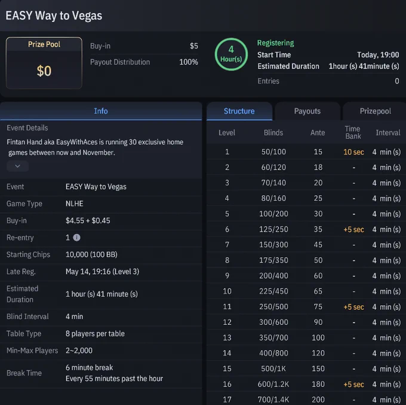
Task: Click the 200/400 blinds cell
Action: 273,276
